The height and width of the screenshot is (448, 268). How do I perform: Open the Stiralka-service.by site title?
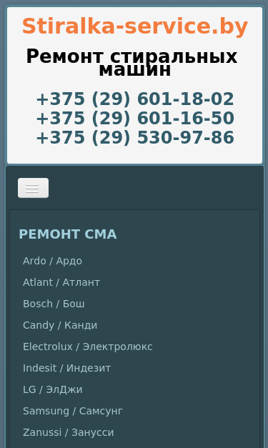coord(135,26)
